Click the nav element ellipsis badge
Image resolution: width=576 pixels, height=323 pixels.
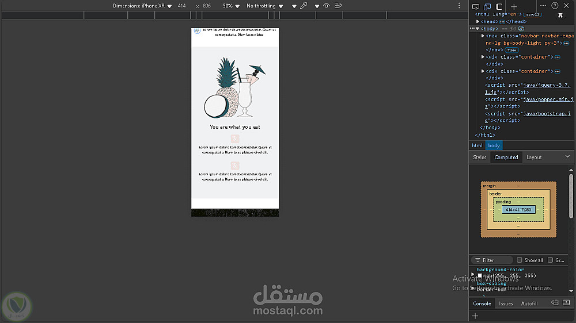pos(566,43)
